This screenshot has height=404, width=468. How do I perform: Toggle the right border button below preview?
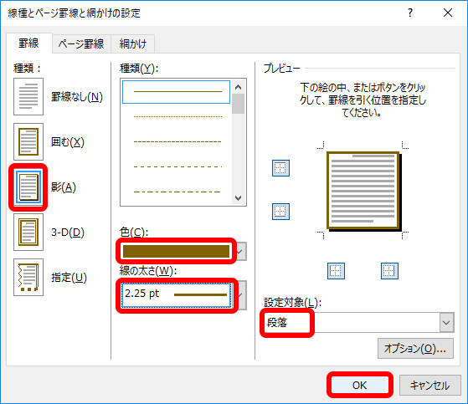coord(389,271)
